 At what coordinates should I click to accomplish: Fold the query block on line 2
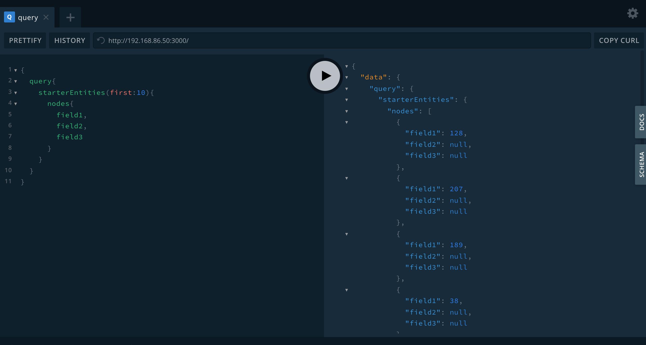pyautogui.click(x=15, y=81)
